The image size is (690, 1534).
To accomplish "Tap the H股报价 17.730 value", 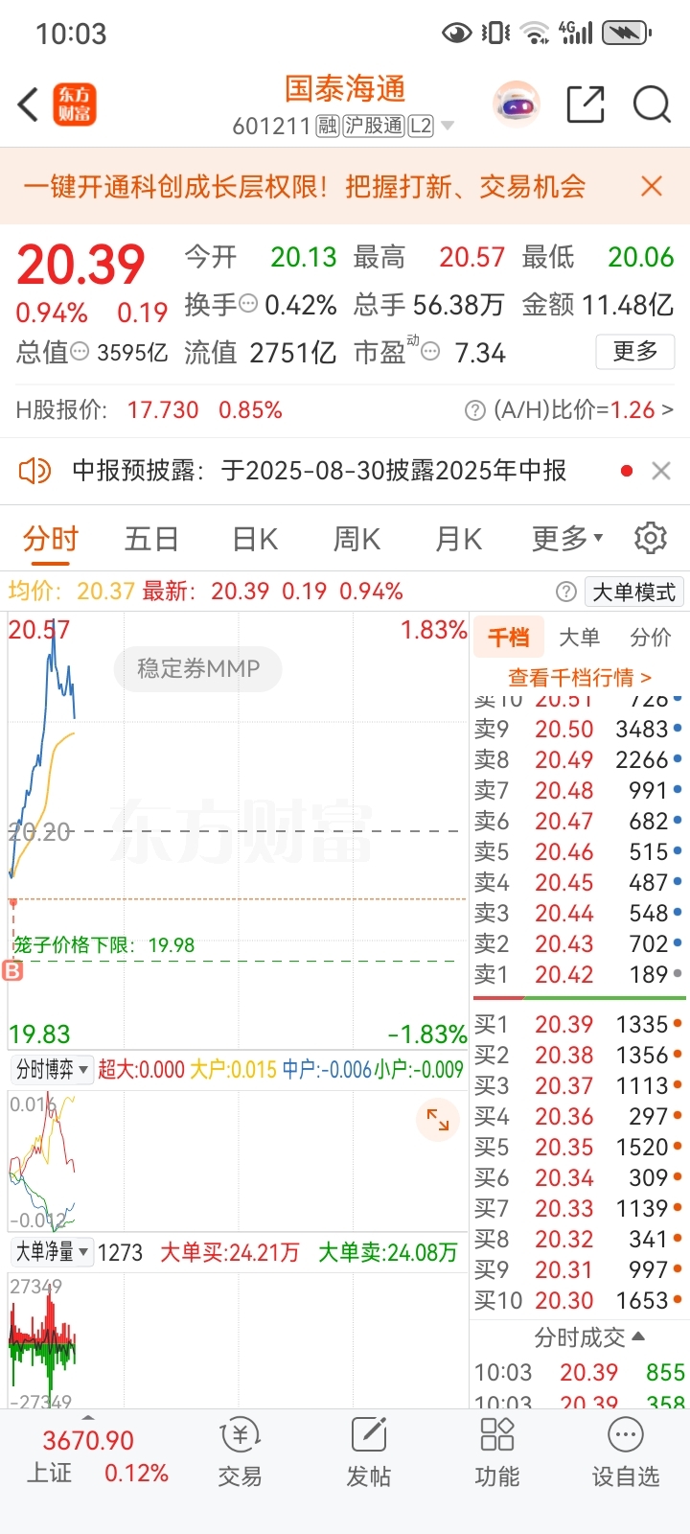I will point(163,410).
